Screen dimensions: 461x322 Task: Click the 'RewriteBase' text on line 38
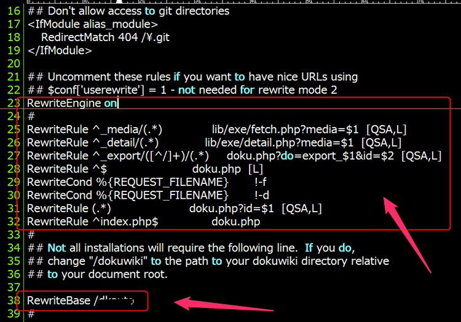[x=58, y=301]
